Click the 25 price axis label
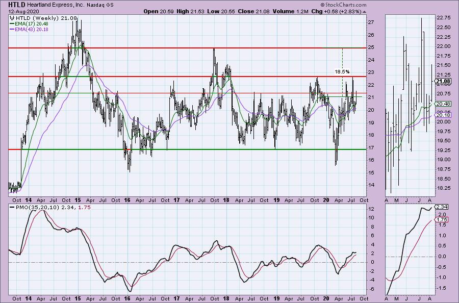 pyautogui.click(x=371, y=47)
